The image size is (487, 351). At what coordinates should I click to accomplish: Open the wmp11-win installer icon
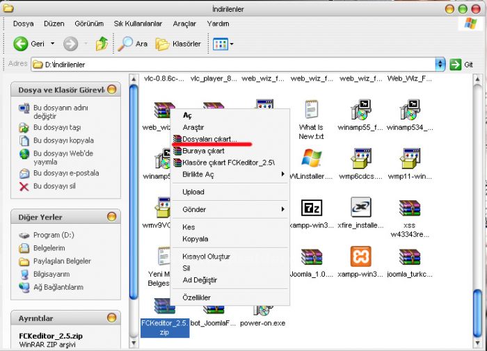pyautogui.click(x=409, y=159)
